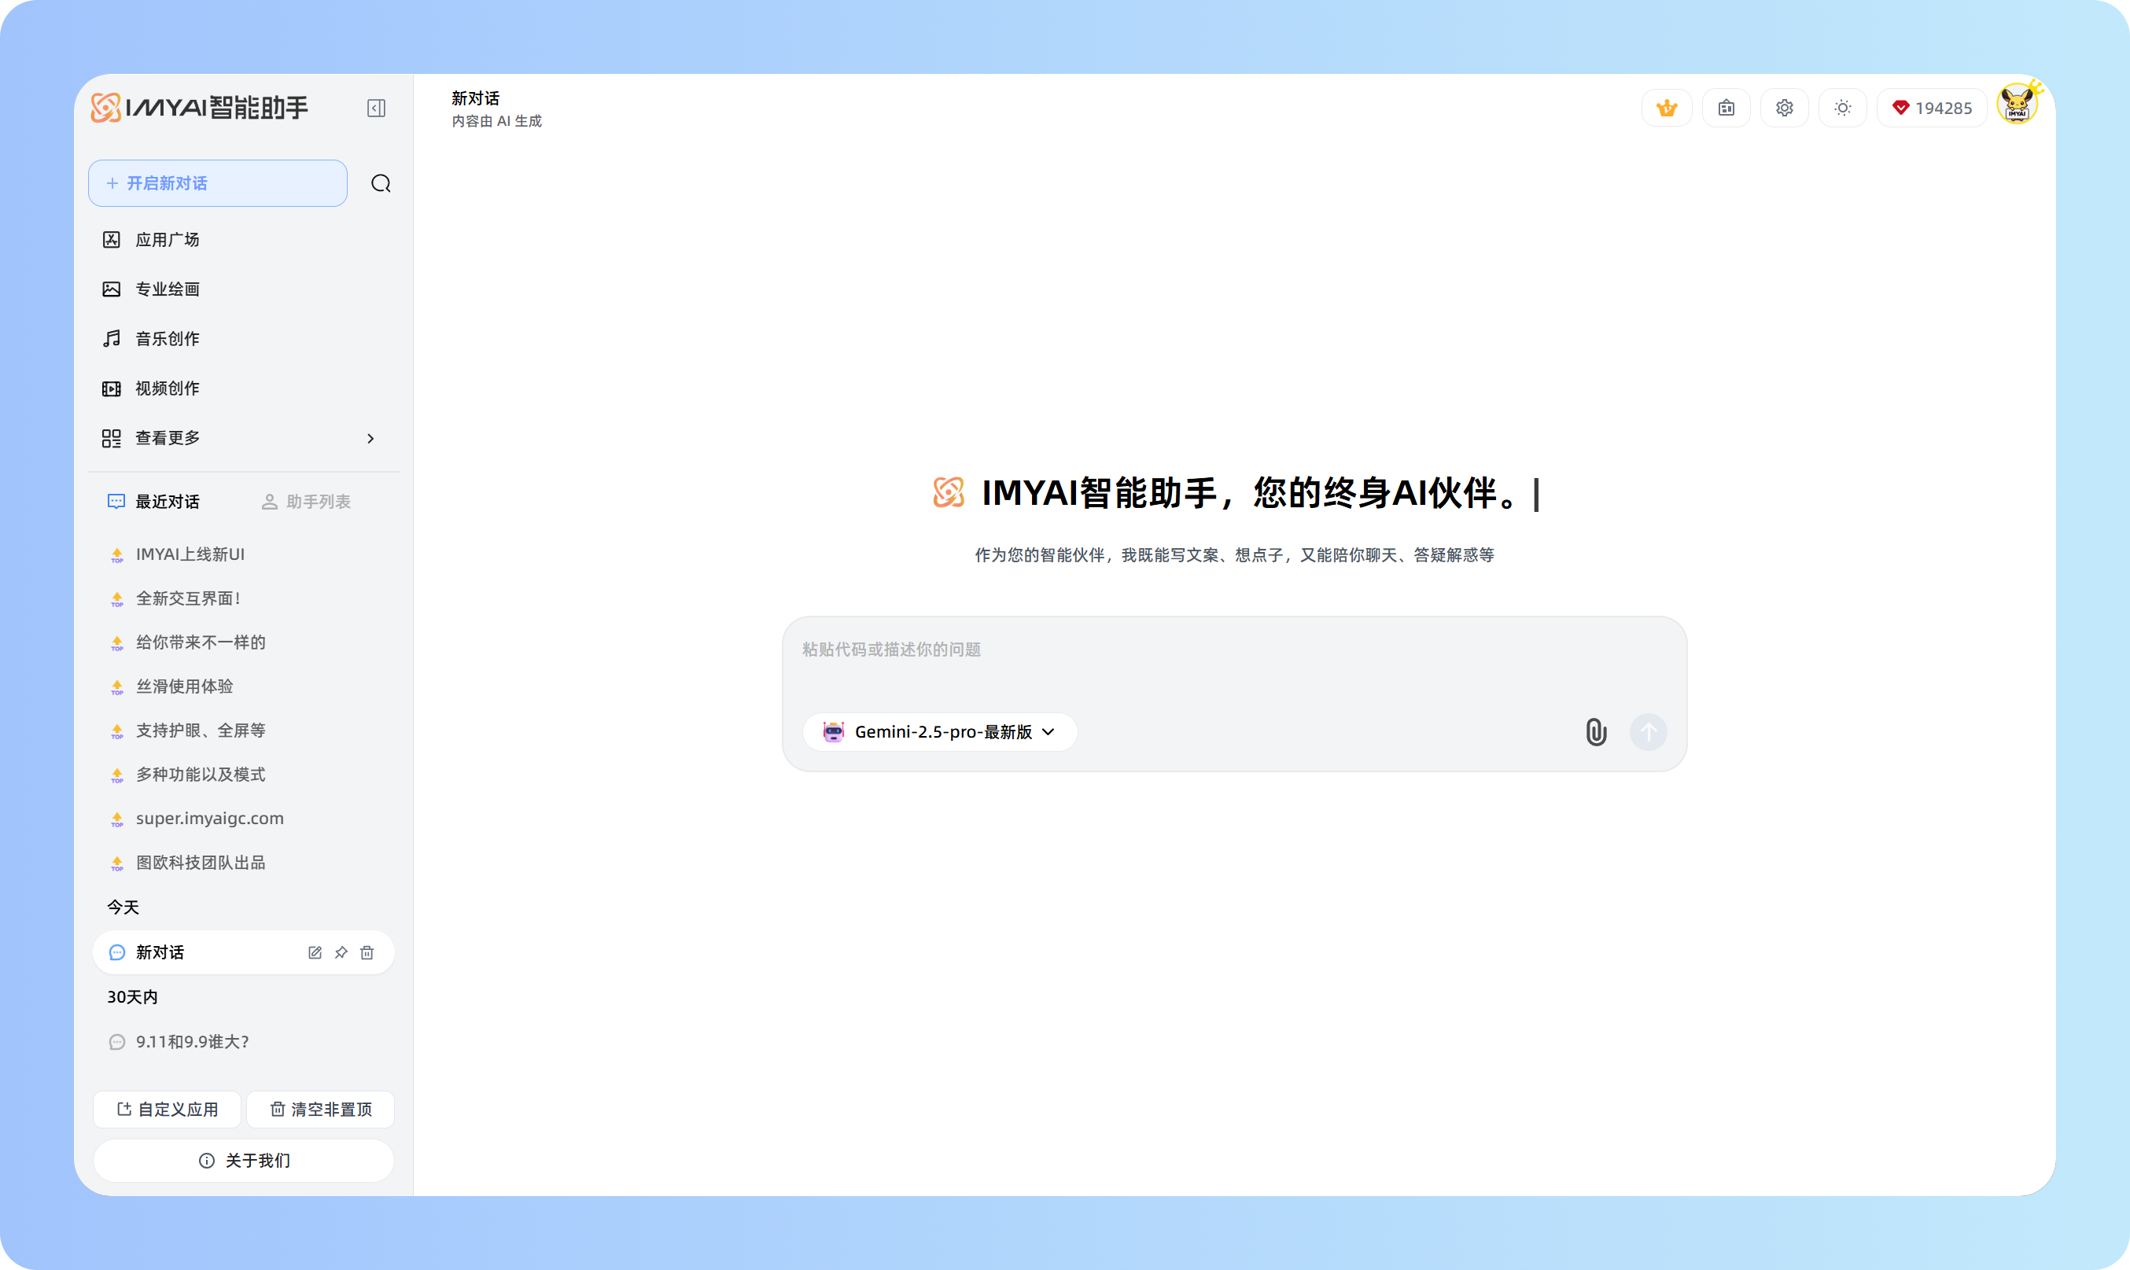Click the 清空非置顶 button
This screenshot has height=1270, width=2130.
point(321,1109)
